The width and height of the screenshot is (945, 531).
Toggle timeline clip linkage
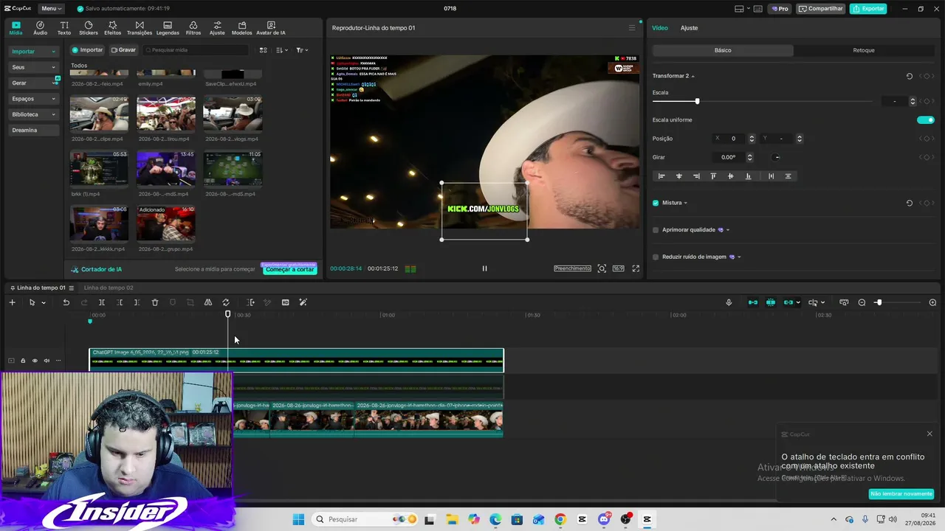tap(788, 302)
